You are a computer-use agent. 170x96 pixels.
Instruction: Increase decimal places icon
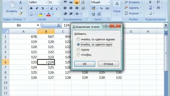93,14
